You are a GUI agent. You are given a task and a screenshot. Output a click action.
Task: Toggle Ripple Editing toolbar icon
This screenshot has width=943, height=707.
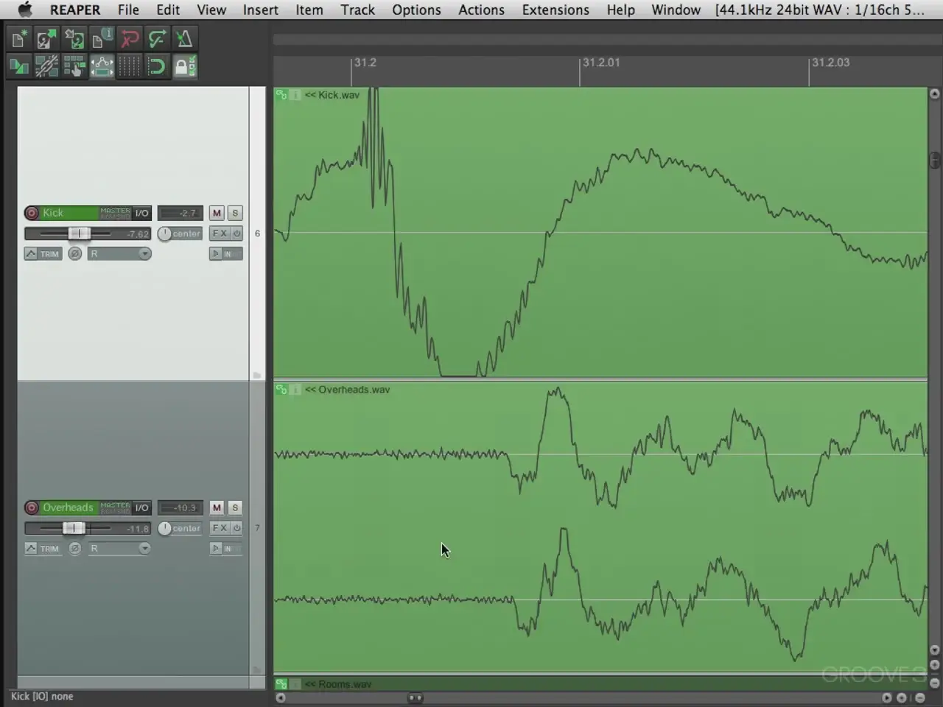tap(74, 66)
